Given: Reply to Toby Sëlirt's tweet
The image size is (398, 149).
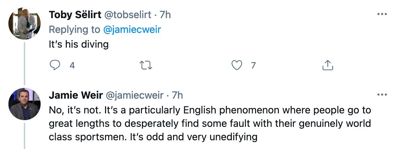Looking at the screenshot, I should point(55,65).
